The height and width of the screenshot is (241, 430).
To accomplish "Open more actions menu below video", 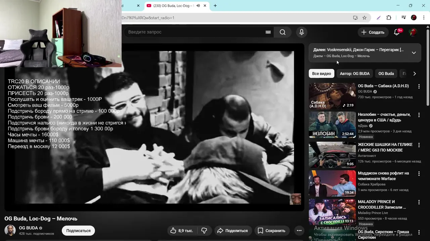I will 299,231.
